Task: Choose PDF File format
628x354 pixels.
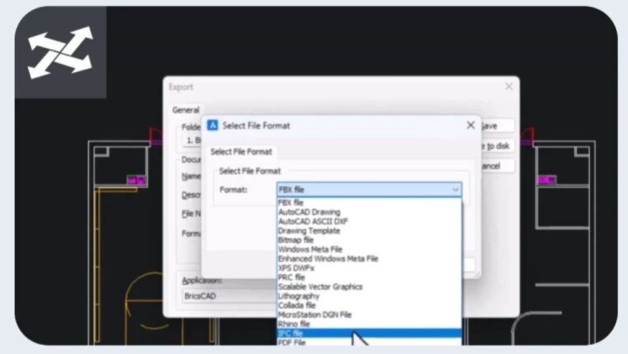Action: 369,342
